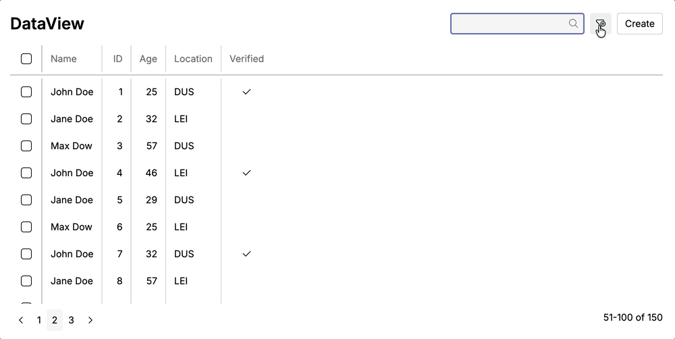Select the row checkbox for Max Dow ID 3
This screenshot has width=675, height=339.
pyautogui.click(x=26, y=146)
